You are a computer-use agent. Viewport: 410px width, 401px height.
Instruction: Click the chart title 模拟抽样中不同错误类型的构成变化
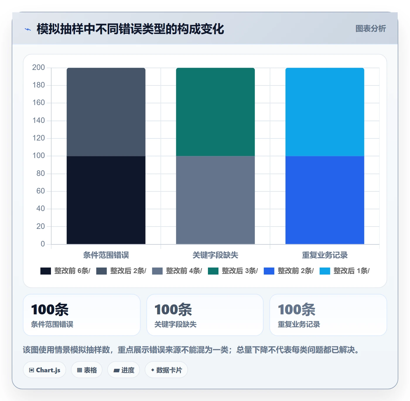[130, 29]
